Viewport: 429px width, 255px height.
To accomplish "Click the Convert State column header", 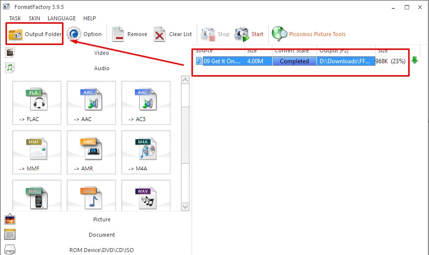I will tap(295, 50).
